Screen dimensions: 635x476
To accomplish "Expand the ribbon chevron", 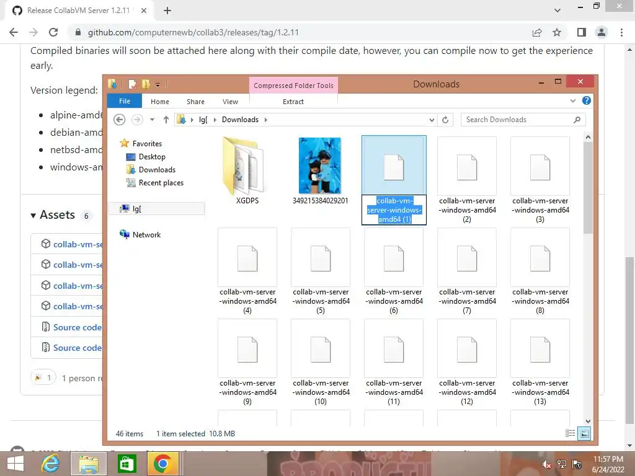I will pos(572,101).
